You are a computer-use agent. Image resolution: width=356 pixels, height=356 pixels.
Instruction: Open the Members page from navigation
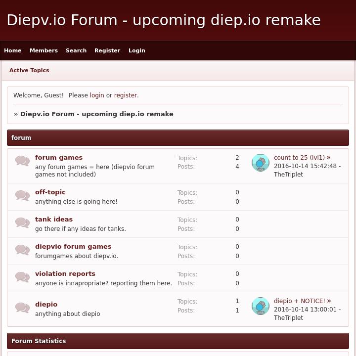pyautogui.click(x=44, y=50)
